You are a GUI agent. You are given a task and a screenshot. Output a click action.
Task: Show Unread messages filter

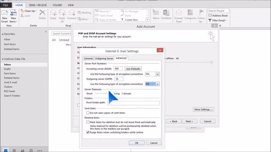[64, 40]
